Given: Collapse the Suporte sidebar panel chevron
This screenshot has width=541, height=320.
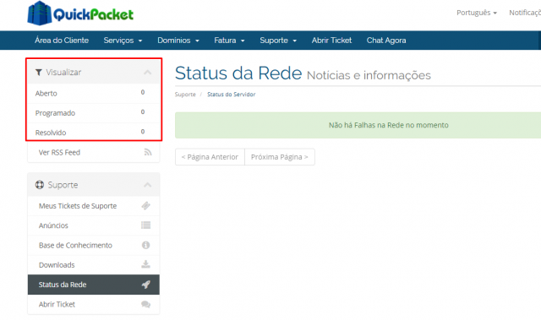Looking at the screenshot, I should click(148, 185).
